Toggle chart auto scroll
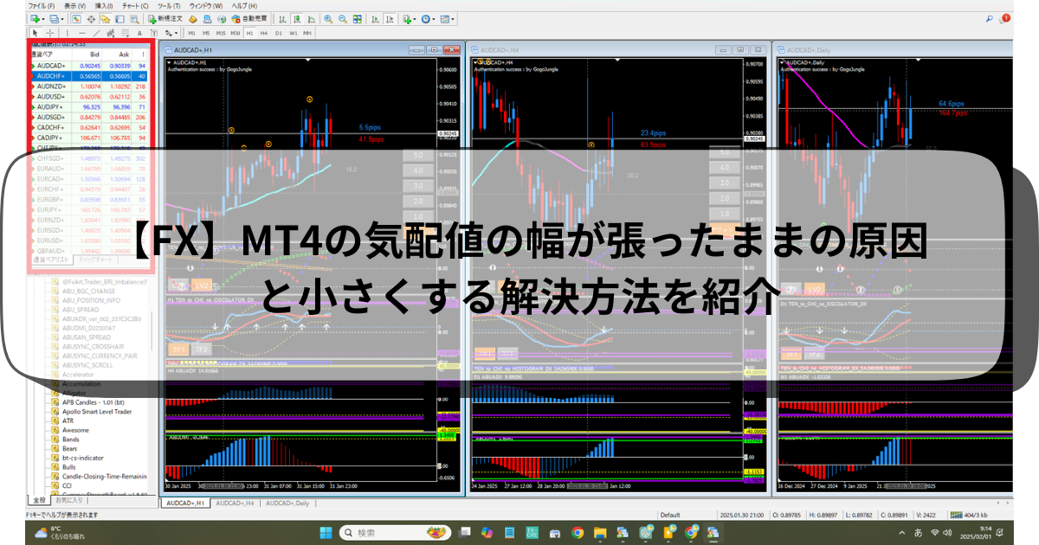1039x545 pixels. (374, 18)
